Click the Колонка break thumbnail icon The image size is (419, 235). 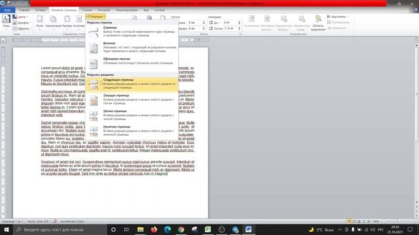click(94, 48)
